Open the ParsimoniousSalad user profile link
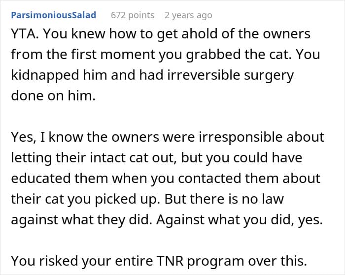This screenshot has height=275, width=345. click(53, 15)
